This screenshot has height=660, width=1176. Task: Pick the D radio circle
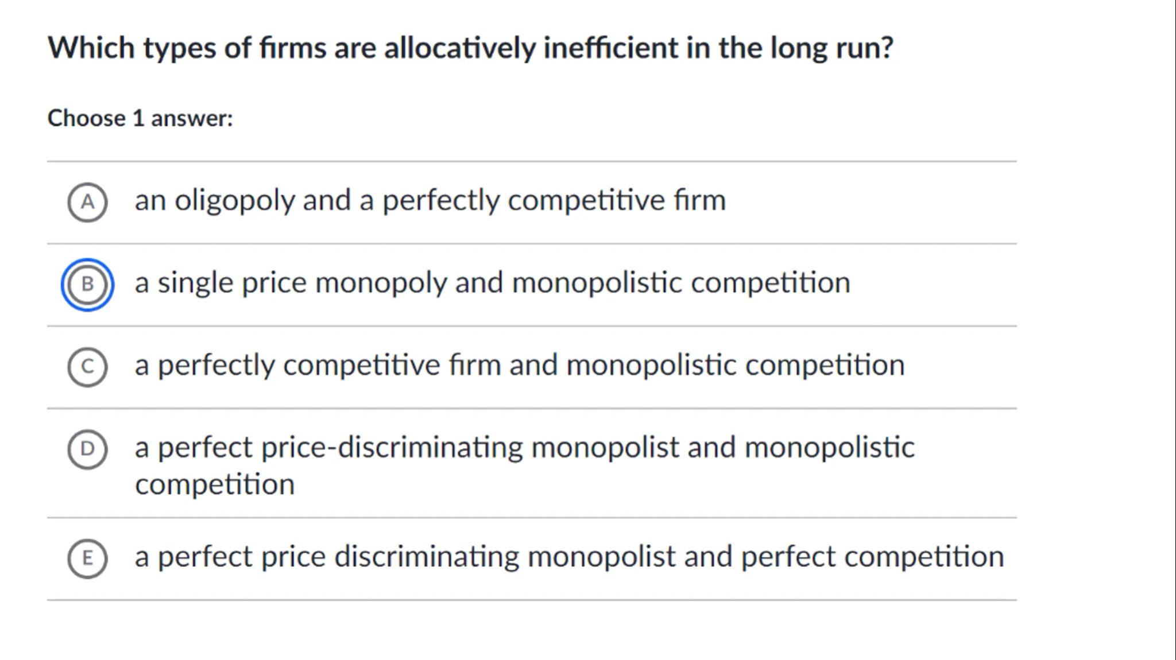pyautogui.click(x=87, y=449)
